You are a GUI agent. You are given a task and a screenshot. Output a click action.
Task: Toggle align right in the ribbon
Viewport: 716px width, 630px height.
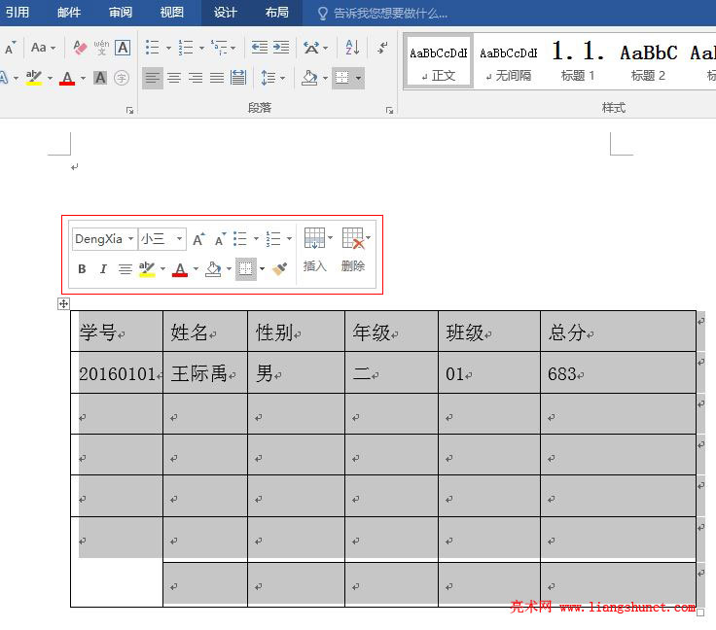pos(196,78)
